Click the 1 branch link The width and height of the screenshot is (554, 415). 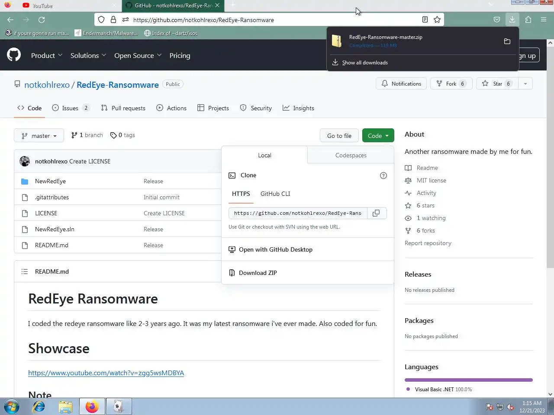(x=87, y=135)
